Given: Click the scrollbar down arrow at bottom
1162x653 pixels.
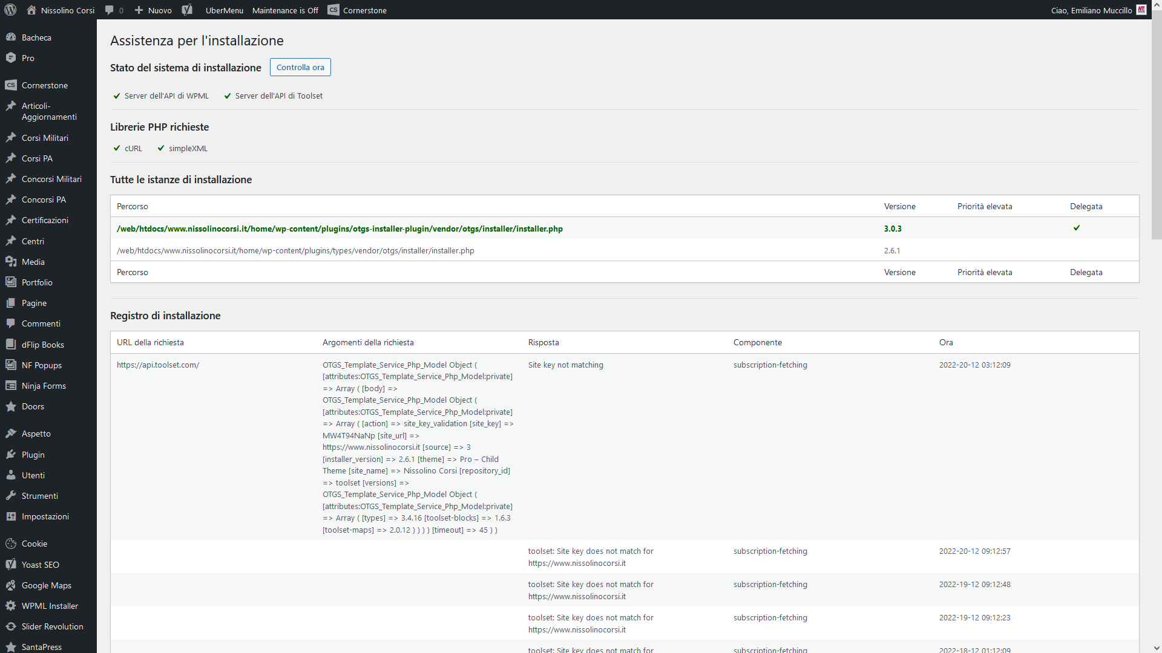Looking at the screenshot, I should click(1156, 648).
